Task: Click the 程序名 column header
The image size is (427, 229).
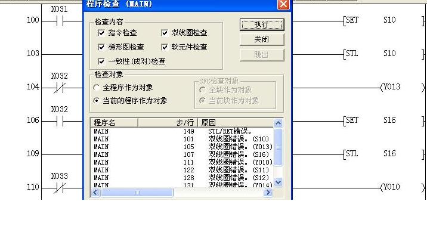Action: point(115,123)
